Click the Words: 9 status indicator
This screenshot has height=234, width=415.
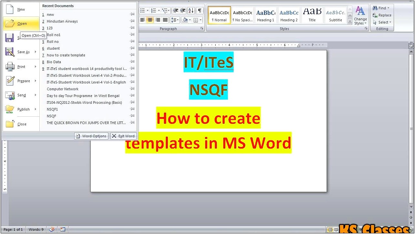coord(36,229)
